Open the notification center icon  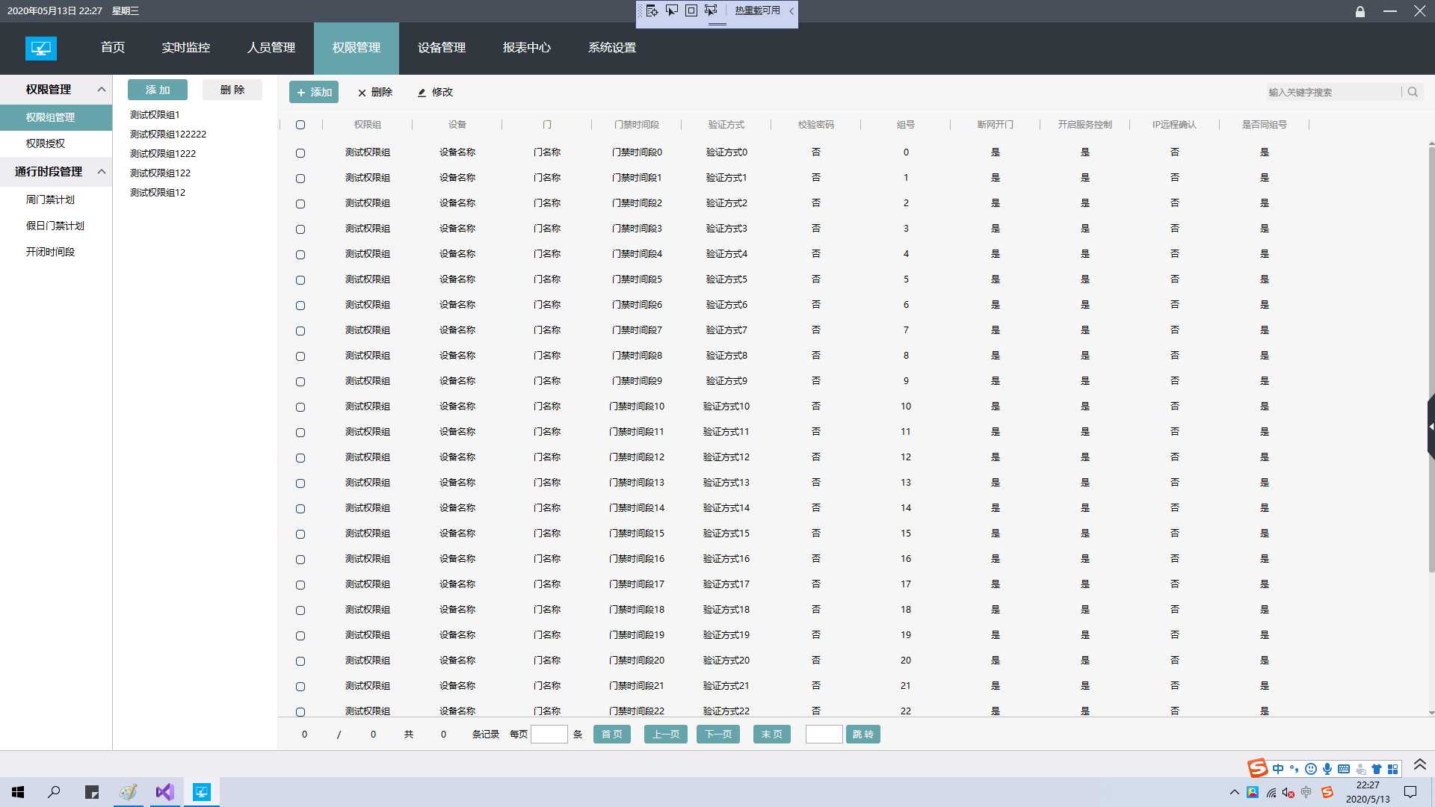tap(1410, 792)
